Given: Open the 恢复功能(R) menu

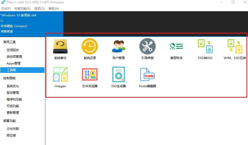Looking at the screenshot, I should 22,8.
